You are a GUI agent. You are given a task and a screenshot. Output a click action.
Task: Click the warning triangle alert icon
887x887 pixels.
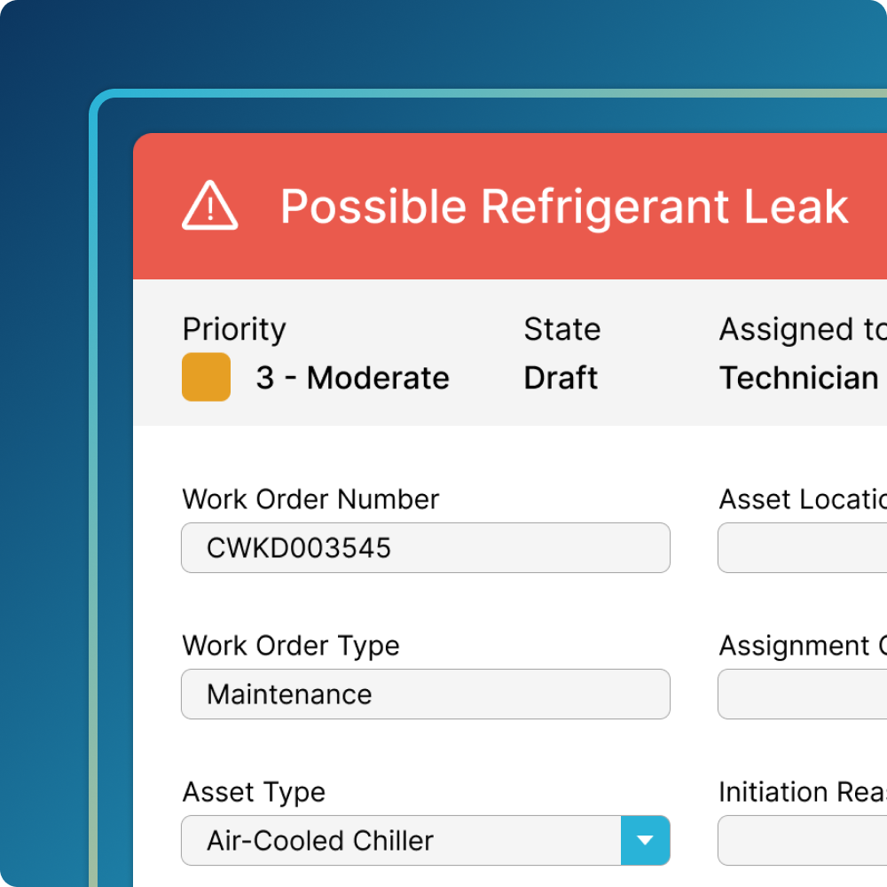click(x=209, y=206)
